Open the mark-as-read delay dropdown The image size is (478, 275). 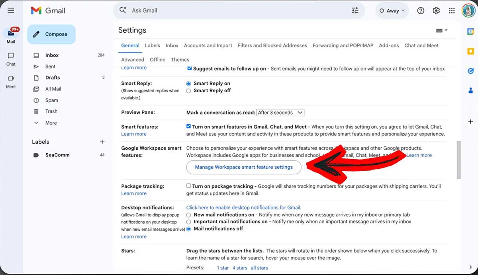click(280, 112)
